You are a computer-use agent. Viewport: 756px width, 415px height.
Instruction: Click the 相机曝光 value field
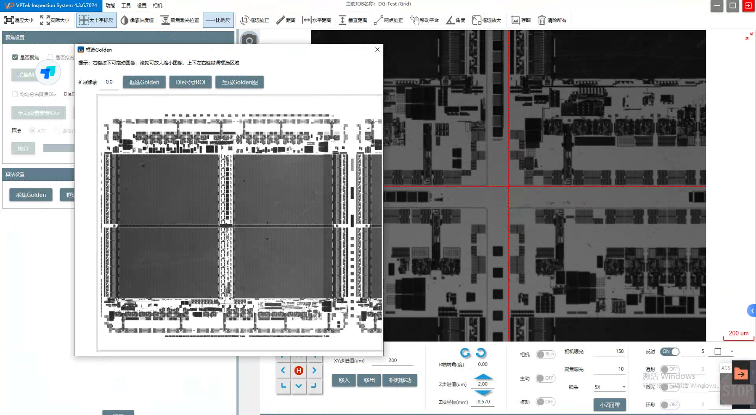click(x=609, y=352)
